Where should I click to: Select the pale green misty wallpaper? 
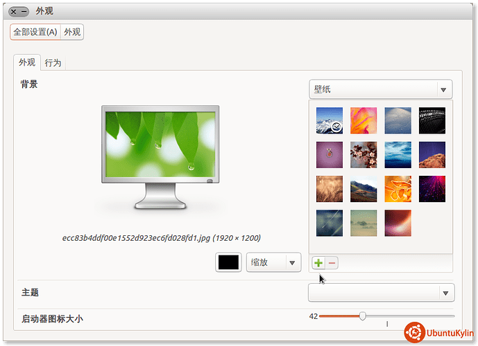click(x=364, y=223)
